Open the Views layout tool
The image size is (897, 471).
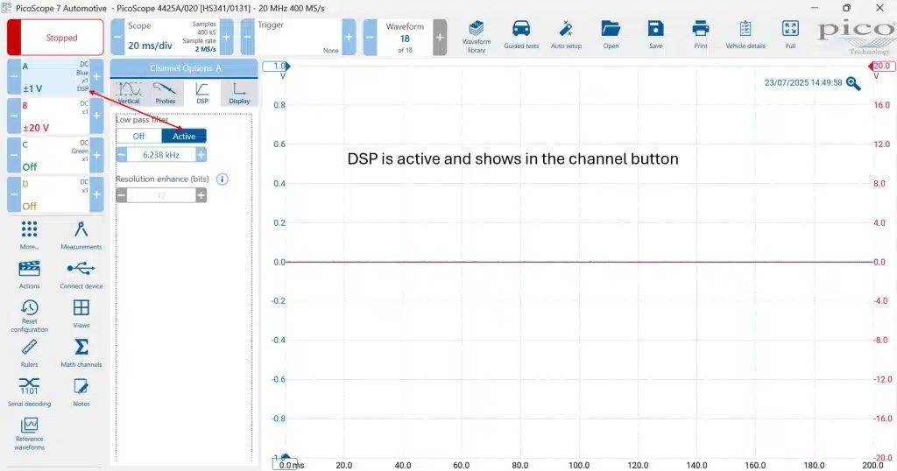coord(81,313)
